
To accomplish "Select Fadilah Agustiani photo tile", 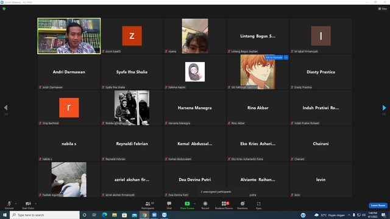I will click(x=69, y=179).
